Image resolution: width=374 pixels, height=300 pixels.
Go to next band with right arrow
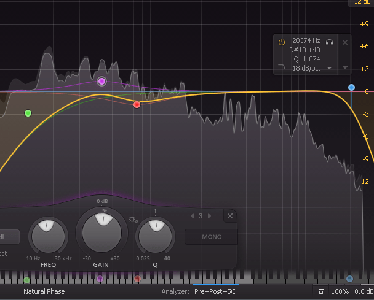coord(209,216)
